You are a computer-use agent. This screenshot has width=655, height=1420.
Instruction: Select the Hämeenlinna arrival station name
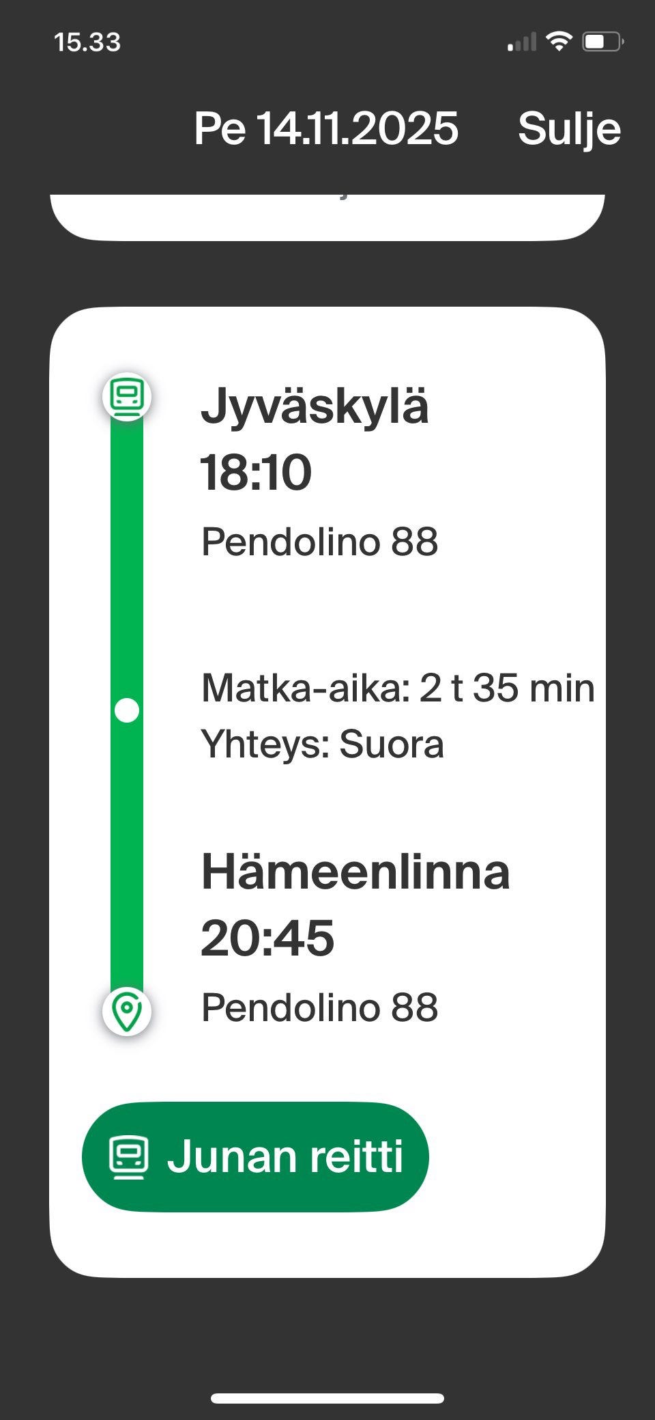point(355,872)
